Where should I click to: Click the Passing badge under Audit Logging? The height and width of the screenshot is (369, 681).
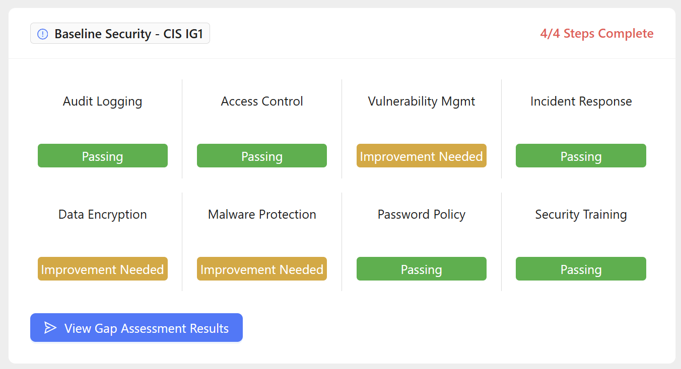(x=103, y=156)
